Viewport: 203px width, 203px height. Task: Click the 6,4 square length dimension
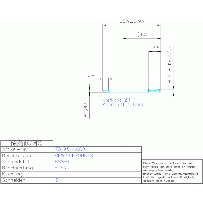[x=91, y=75]
